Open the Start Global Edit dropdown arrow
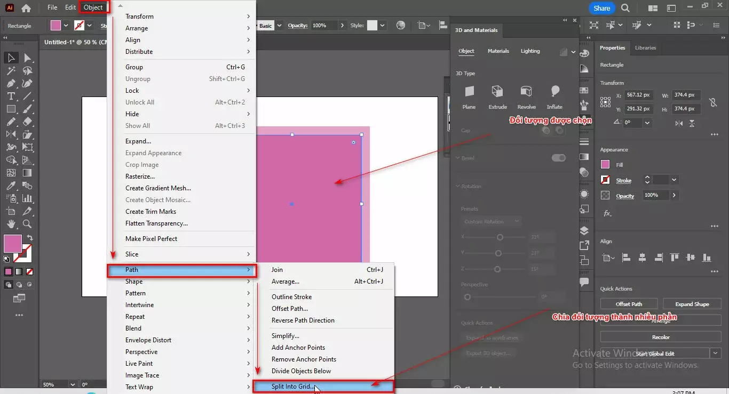Image resolution: width=729 pixels, height=394 pixels. [715, 353]
